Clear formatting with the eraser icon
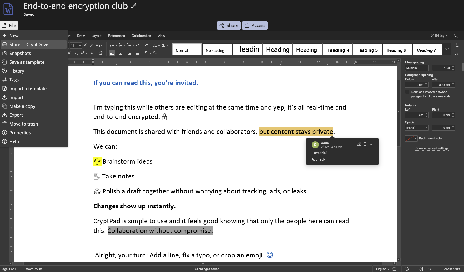The height and width of the screenshot is (272, 464). point(101,53)
